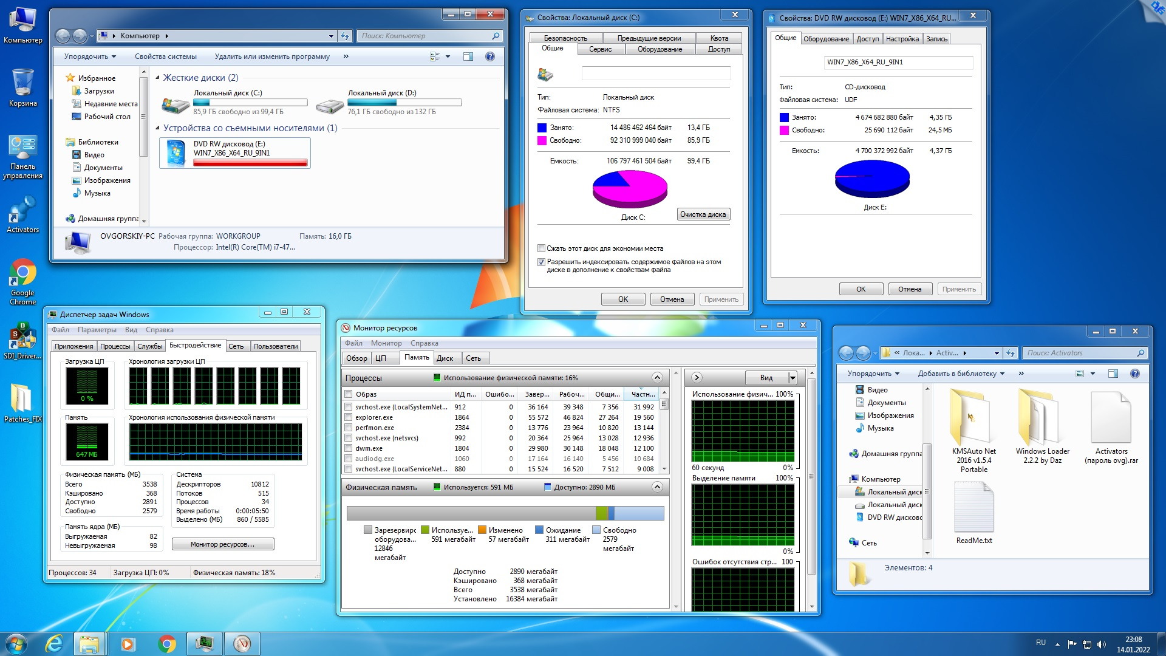Select the DVD RW drive (E:) icon

click(177, 153)
